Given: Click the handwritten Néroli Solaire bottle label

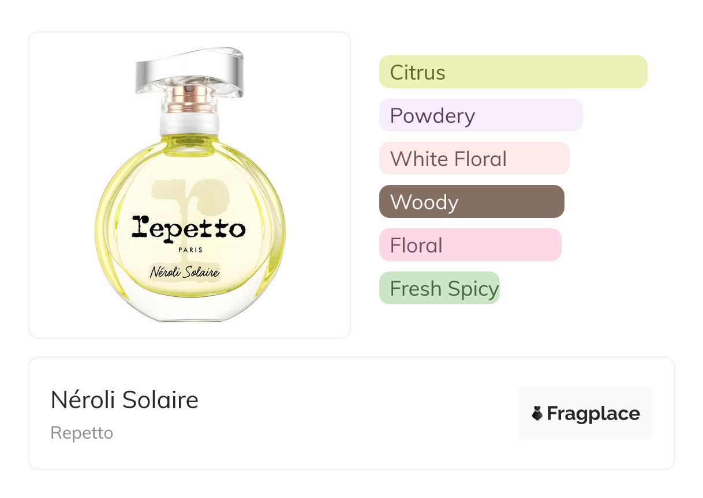Looking at the screenshot, I should (x=185, y=271).
